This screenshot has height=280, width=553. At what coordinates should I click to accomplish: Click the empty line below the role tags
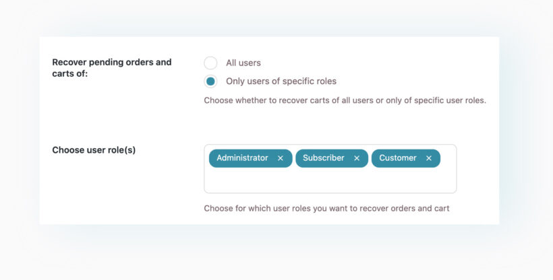click(329, 180)
